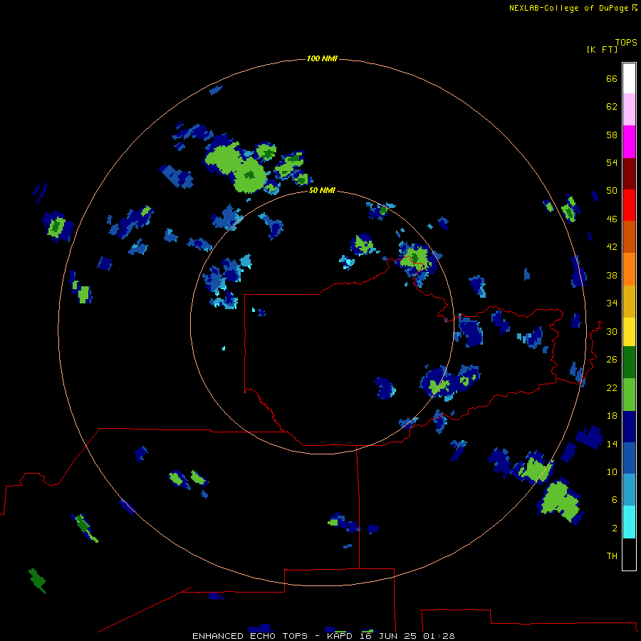
Task: Click 'NEXLAB-College of DuPage' header text
Action: point(568,8)
